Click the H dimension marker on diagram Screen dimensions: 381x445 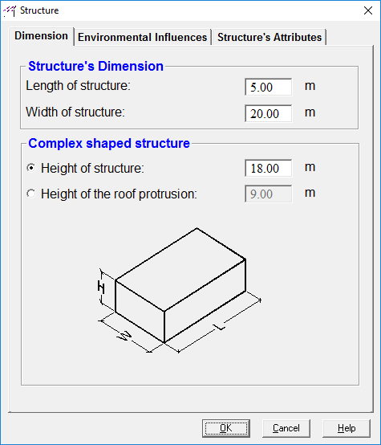pos(101,287)
